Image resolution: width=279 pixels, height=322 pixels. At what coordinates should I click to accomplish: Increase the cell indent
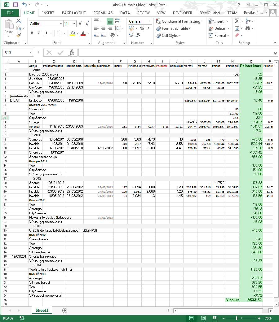click(103, 35)
